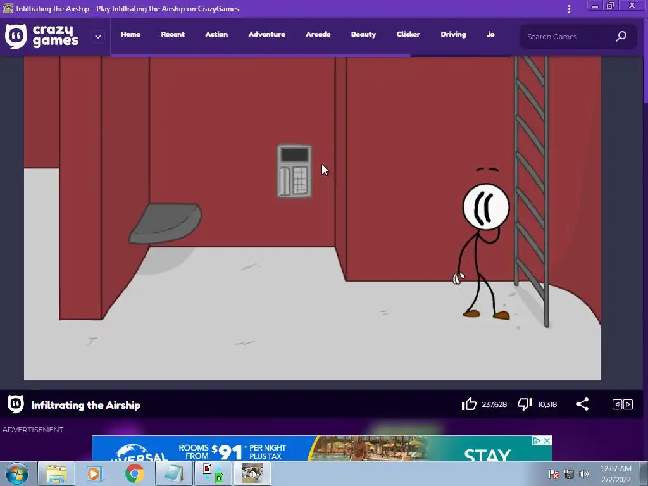Click the Infiltrating the Airship title
Image resolution: width=648 pixels, height=486 pixels.
(x=85, y=405)
